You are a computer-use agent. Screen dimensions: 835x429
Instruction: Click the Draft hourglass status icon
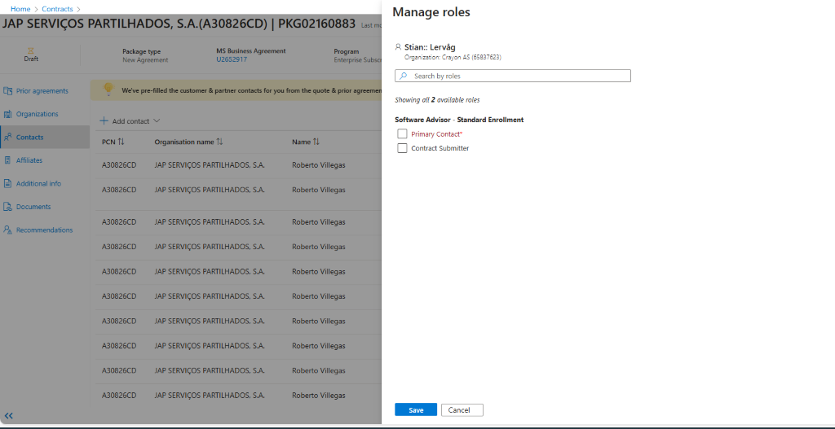point(31,50)
